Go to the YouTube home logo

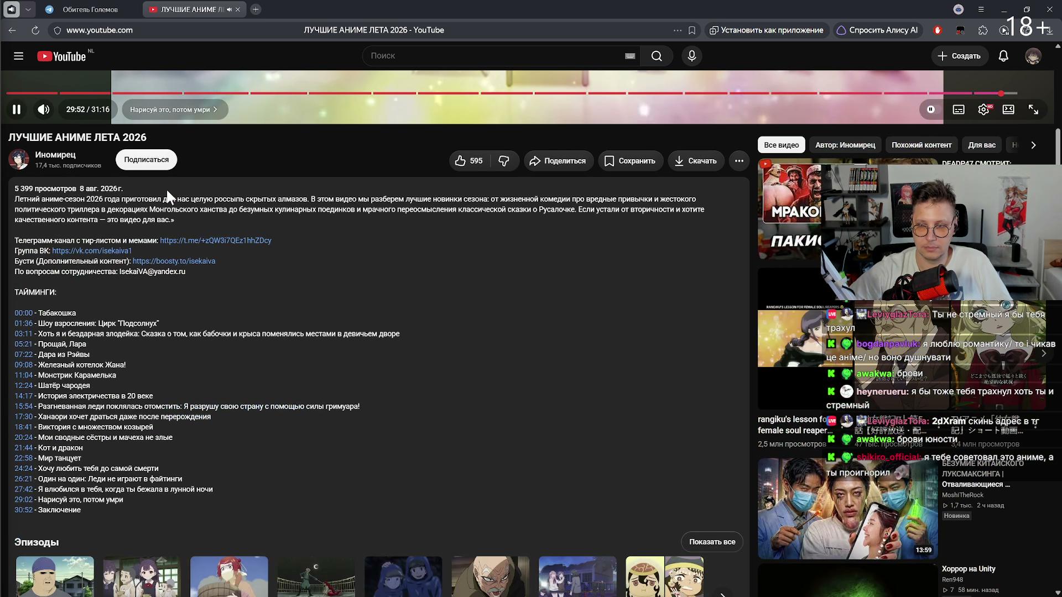61,56
